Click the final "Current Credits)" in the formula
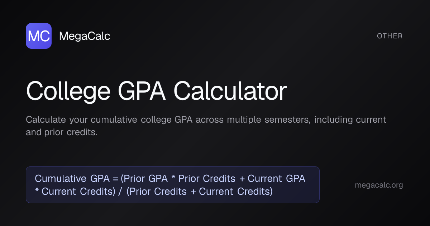The height and width of the screenshot is (226, 430). tap(236, 192)
